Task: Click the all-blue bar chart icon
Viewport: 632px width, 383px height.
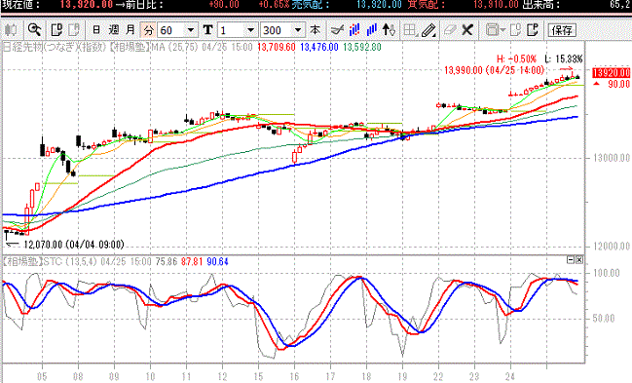Action: [372, 30]
